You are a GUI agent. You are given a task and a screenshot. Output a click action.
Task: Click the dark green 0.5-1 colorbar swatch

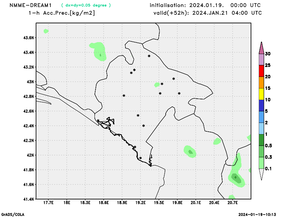[x=261, y=140]
